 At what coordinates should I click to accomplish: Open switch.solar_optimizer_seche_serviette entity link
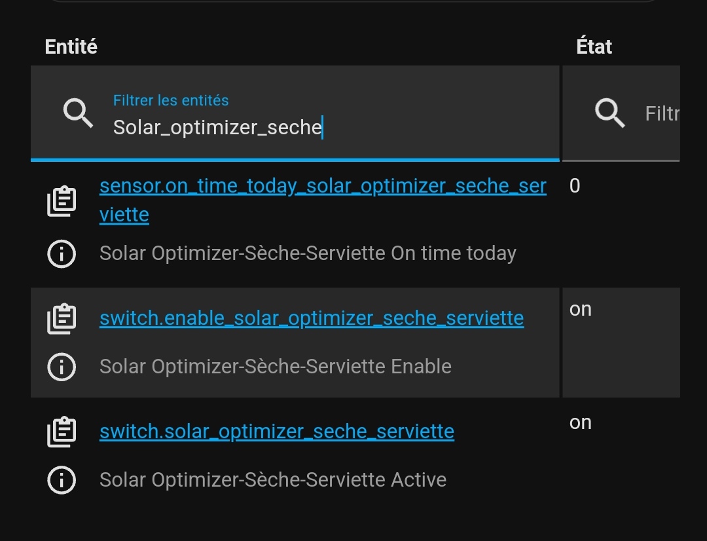pyautogui.click(x=277, y=432)
